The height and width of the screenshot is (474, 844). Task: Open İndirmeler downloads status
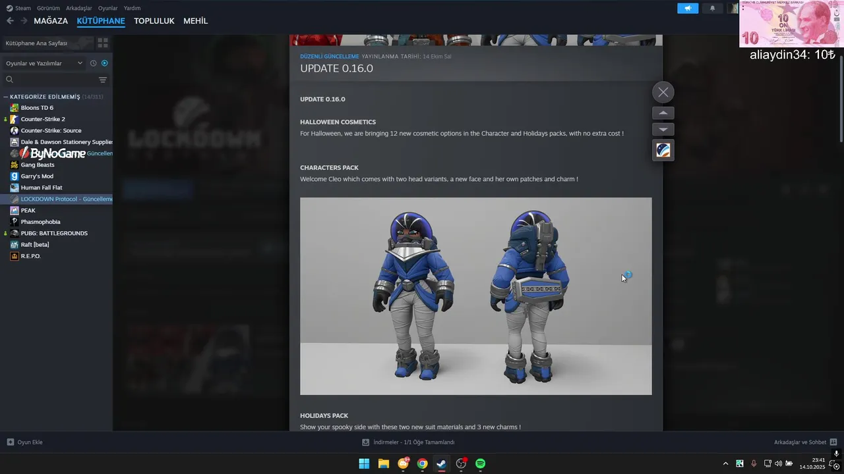click(408, 442)
